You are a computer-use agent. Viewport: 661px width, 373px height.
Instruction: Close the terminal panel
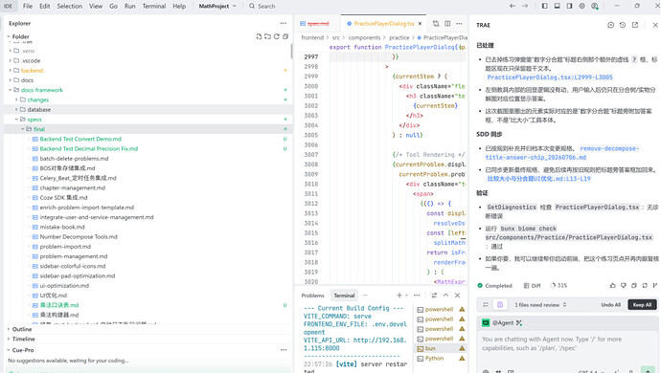pyautogui.click(x=457, y=296)
